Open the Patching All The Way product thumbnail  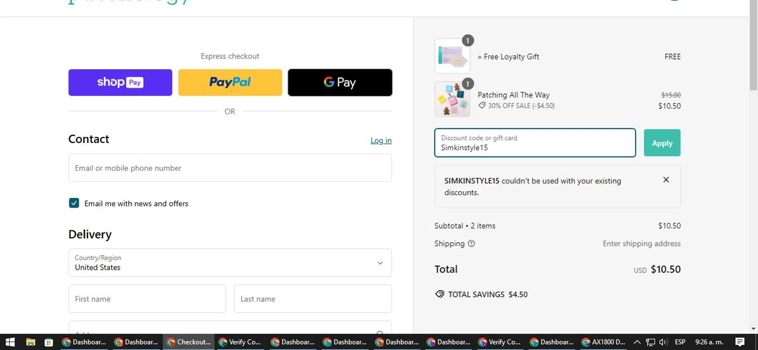coord(452,99)
